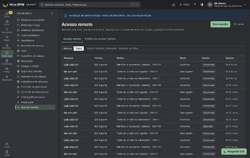Sort by Máquina column header

[68, 58]
